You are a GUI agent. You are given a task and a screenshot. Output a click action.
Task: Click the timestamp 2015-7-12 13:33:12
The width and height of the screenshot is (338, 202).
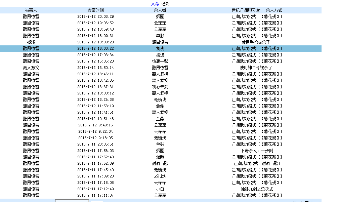pos(95,93)
